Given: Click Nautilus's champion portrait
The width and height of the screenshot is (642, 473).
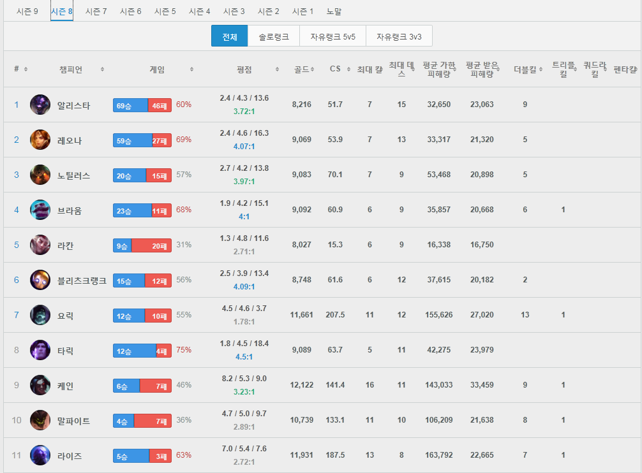Looking at the screenshot, I should [x=40, y=174].
